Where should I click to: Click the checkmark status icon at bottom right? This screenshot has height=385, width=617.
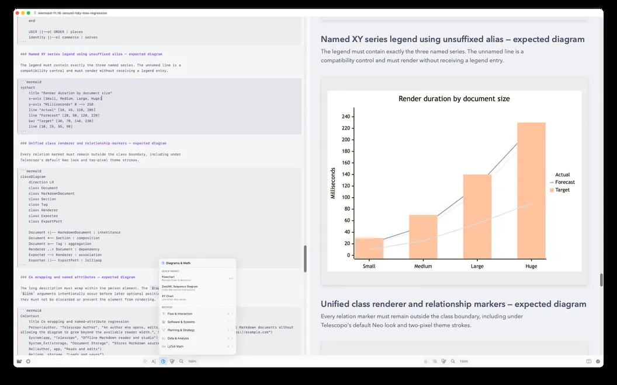click(598, 362)
